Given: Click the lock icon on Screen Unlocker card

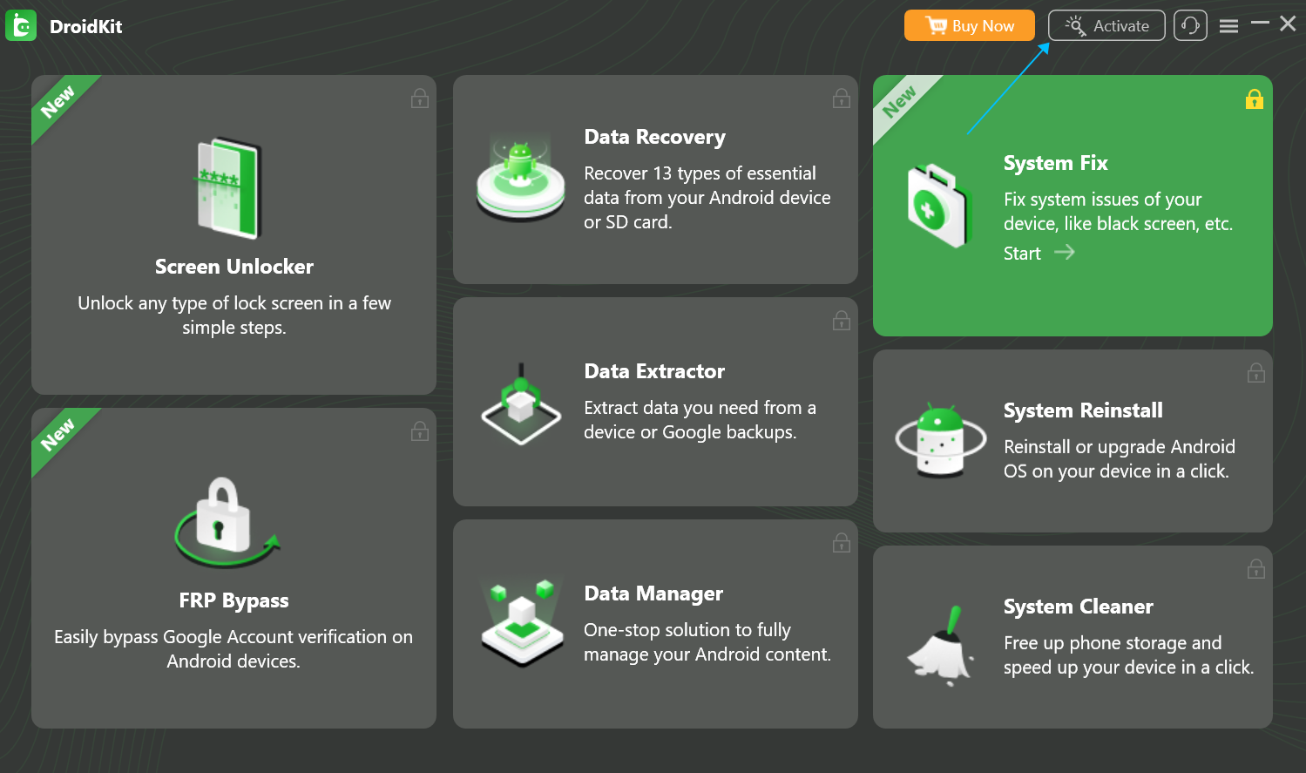Looking at the screenshot, I should coord(420,98).
